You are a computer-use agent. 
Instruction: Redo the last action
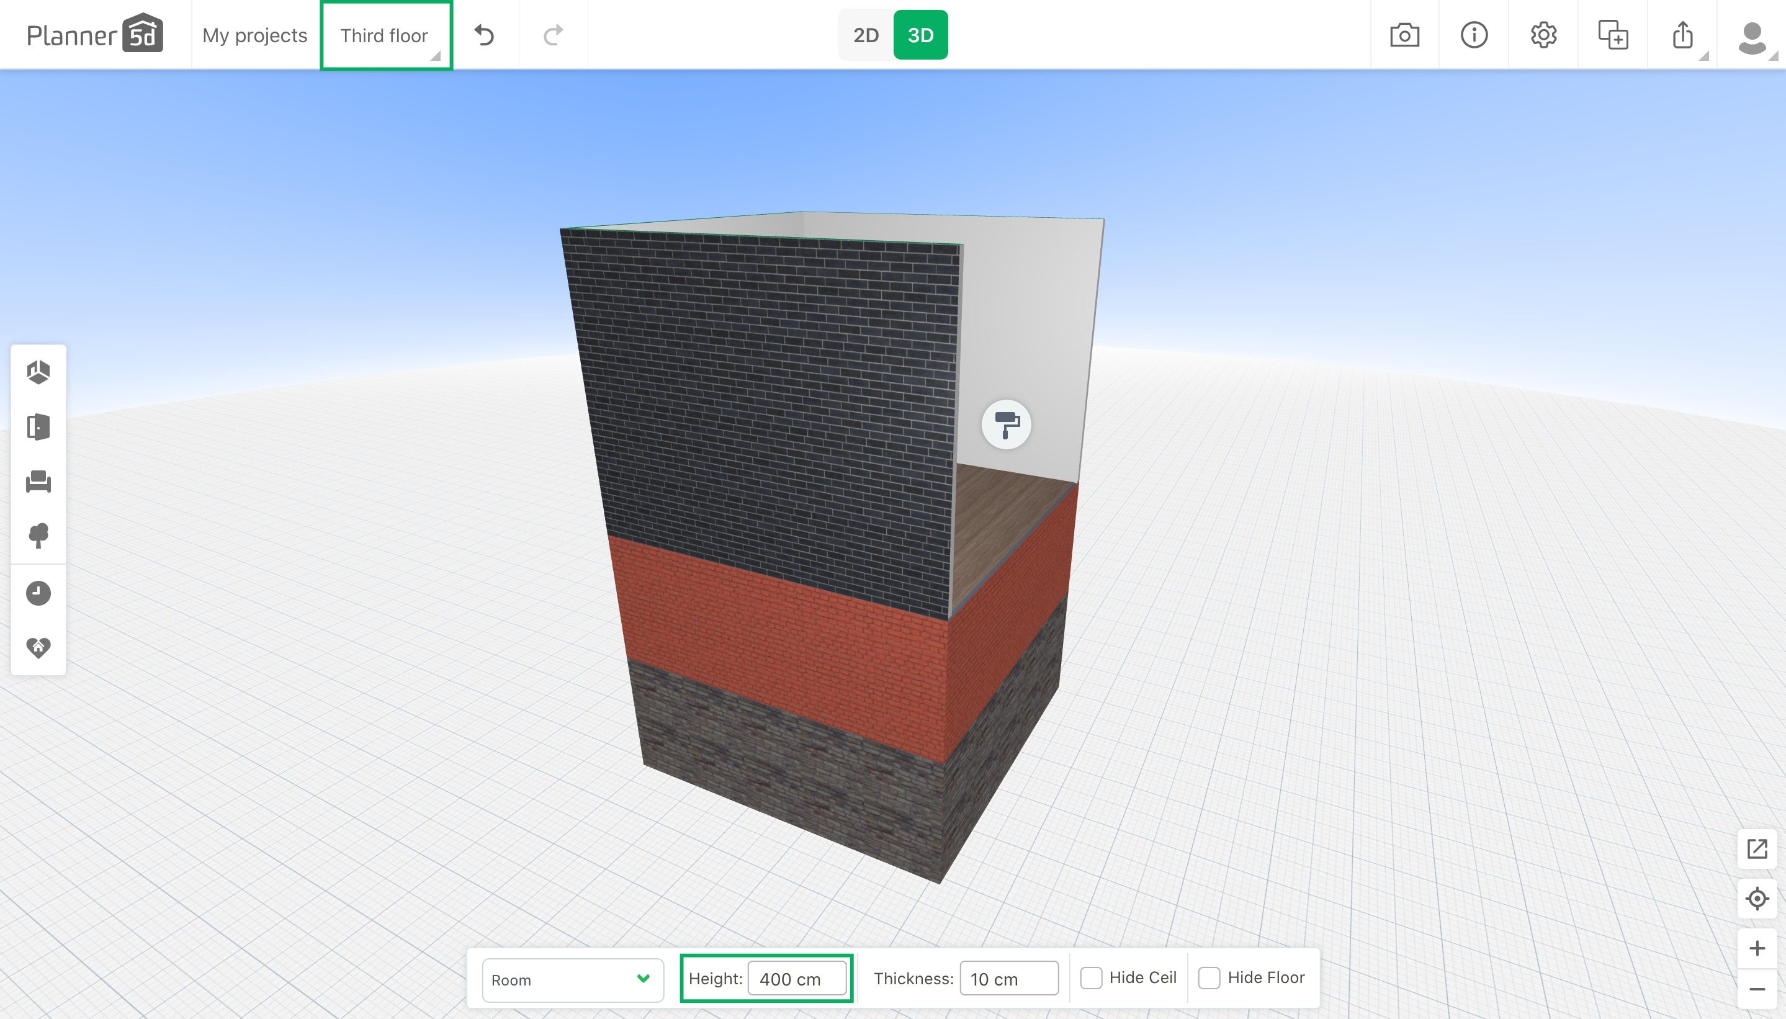553,35
